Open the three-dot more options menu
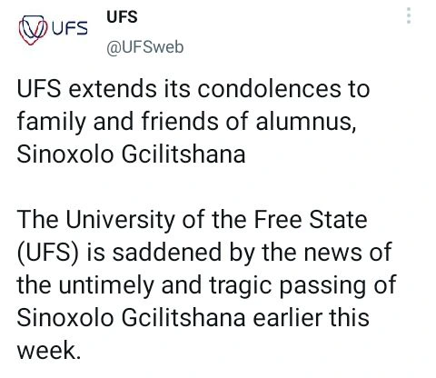436x378 pixels. [409, 15]
